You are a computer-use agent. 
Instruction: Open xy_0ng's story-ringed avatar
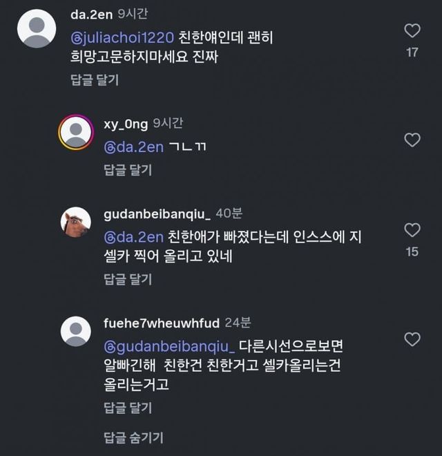coord(76,133)
